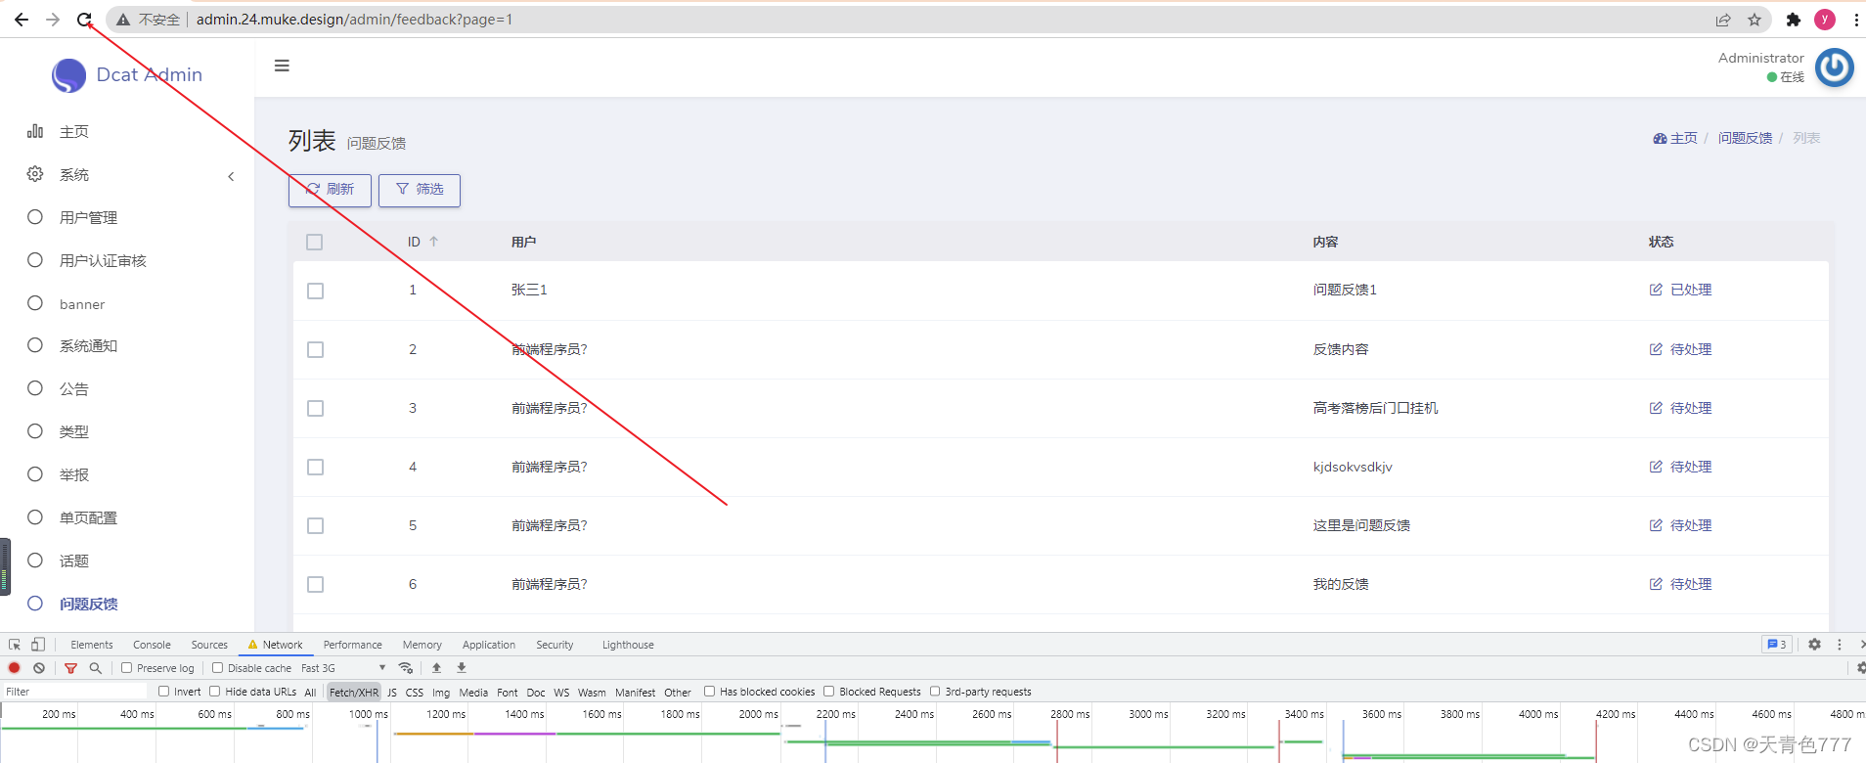Viewport: 1866px width, 763px height.
Task: Click edit icon beside 待处理 in row 2
Action: click(x=1656, y=349)
